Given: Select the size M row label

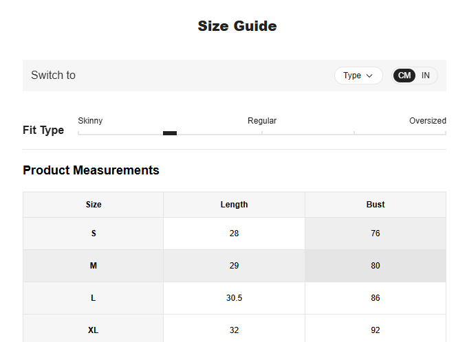Looking at the screenshot, I should coord(94,266).
